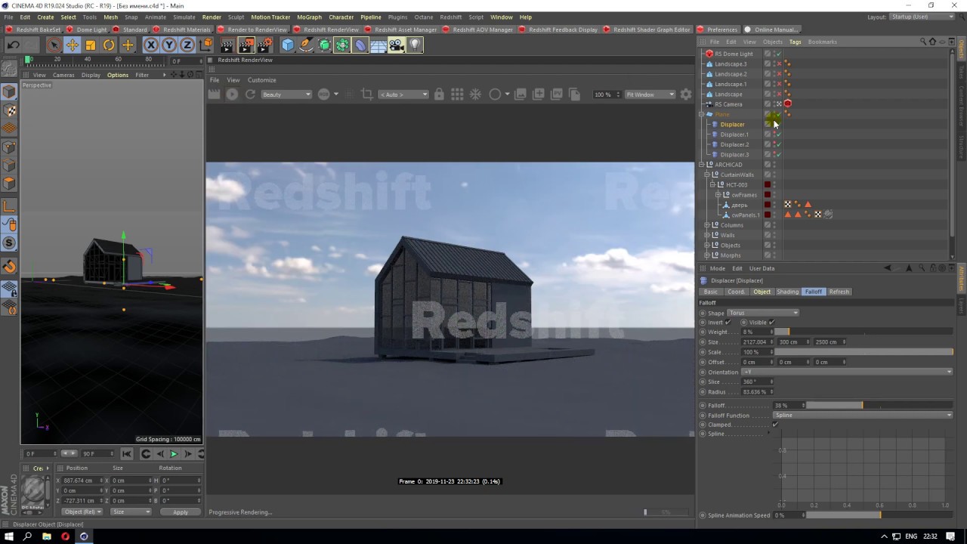967x544 pixels.
Task: Toggle the coordinate system icon
Action: pos(205,45)
